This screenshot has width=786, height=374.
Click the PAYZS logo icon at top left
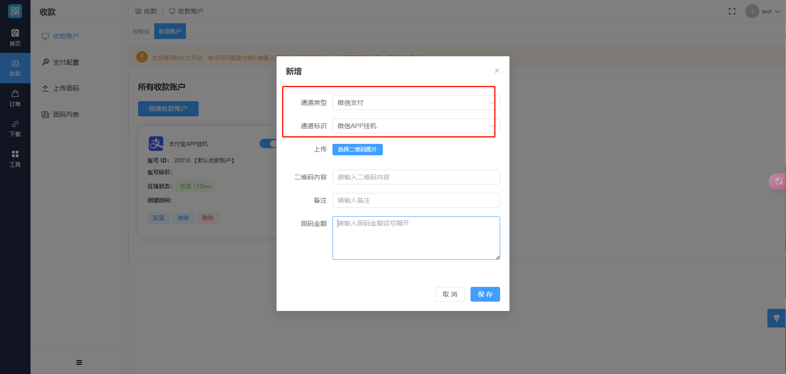(x=15, y=11)
